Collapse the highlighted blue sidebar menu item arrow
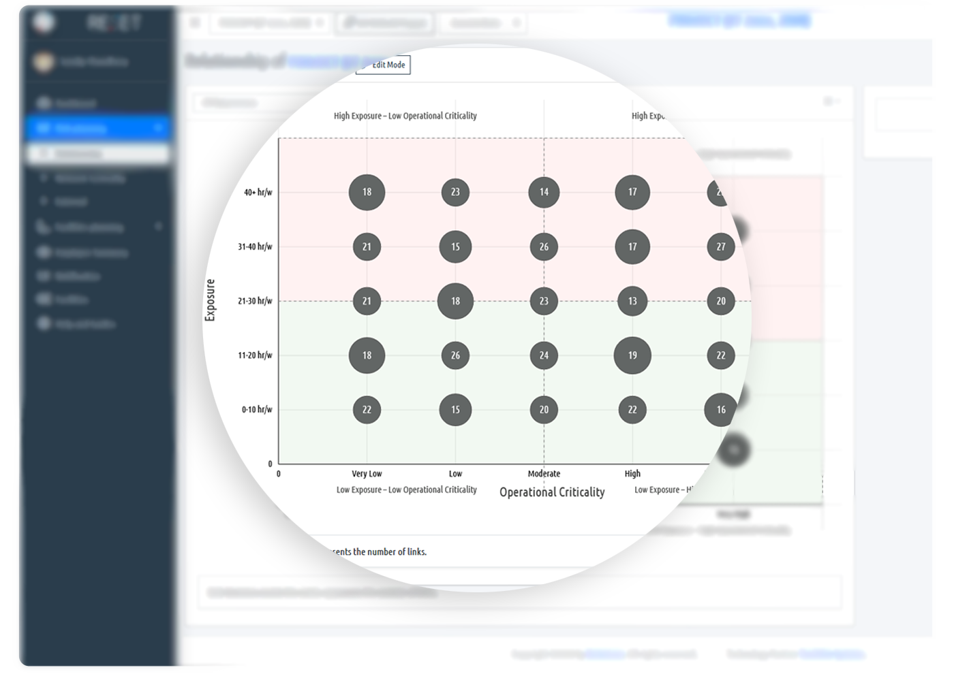 [x=159, y=127]
